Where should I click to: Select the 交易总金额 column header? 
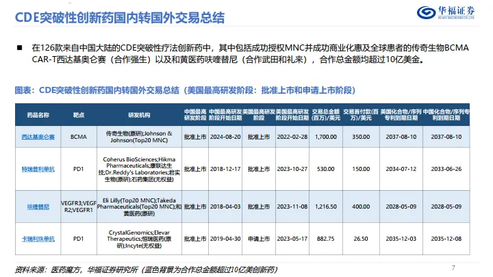click(326, 115)
